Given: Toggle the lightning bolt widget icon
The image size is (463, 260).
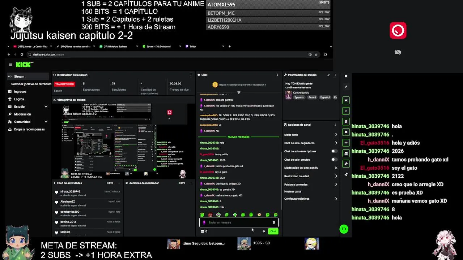Looking at the screenshot, I should click(x=346, y=111).
